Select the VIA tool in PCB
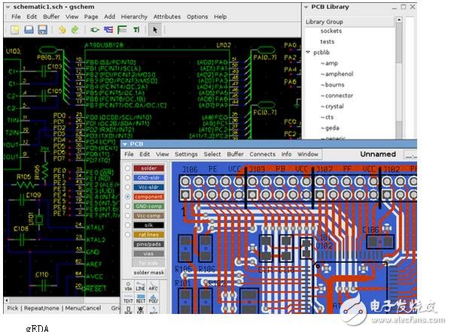The image size is (451, 332). click(x=128, y=287)
